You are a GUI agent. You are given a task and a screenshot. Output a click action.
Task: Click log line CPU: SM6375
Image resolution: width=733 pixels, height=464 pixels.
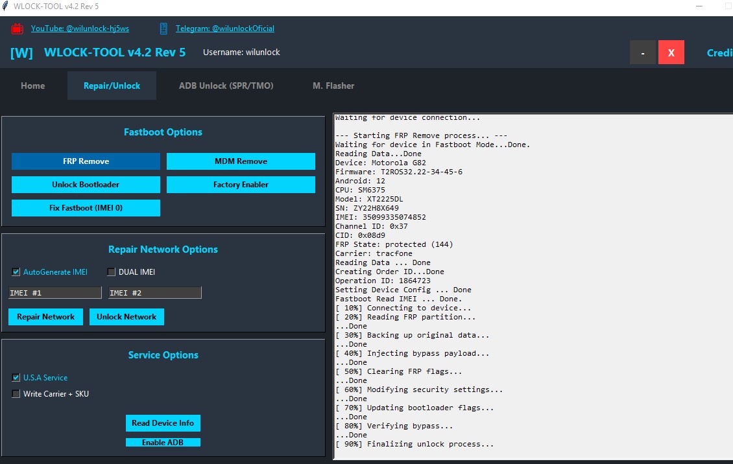(360, 190)
